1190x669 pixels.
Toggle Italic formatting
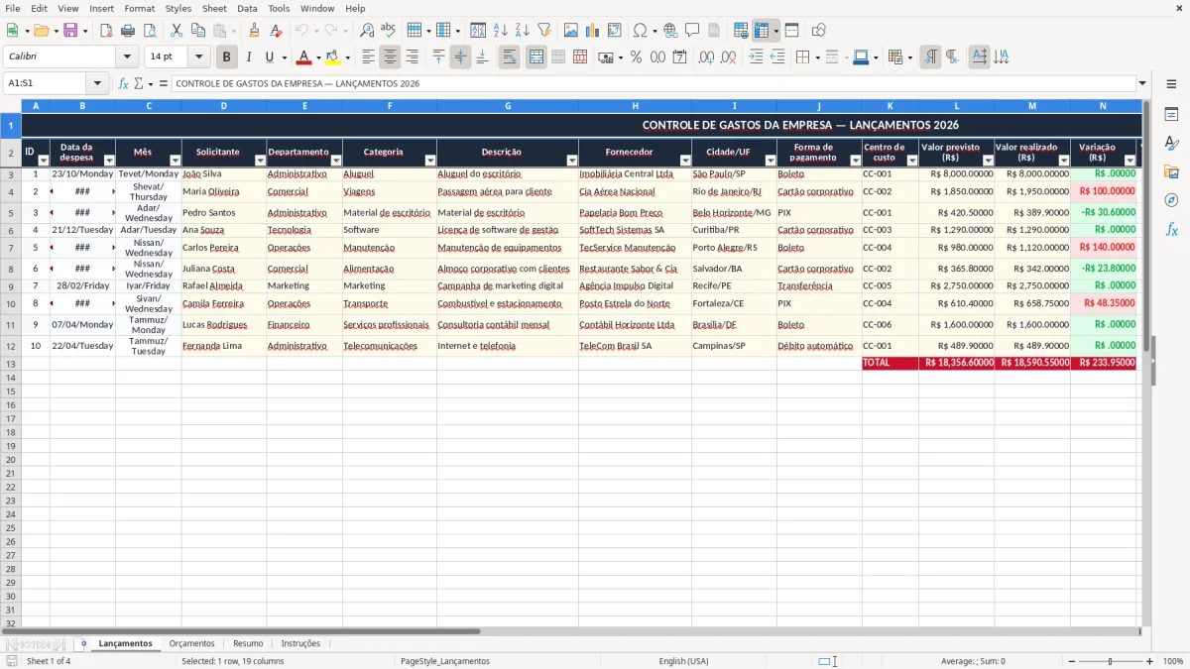tap(248, 57)
